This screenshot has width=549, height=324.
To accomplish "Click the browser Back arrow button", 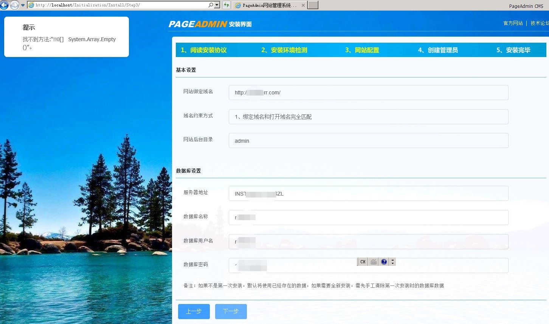I will pyautogui.click(x=4, y=5).
